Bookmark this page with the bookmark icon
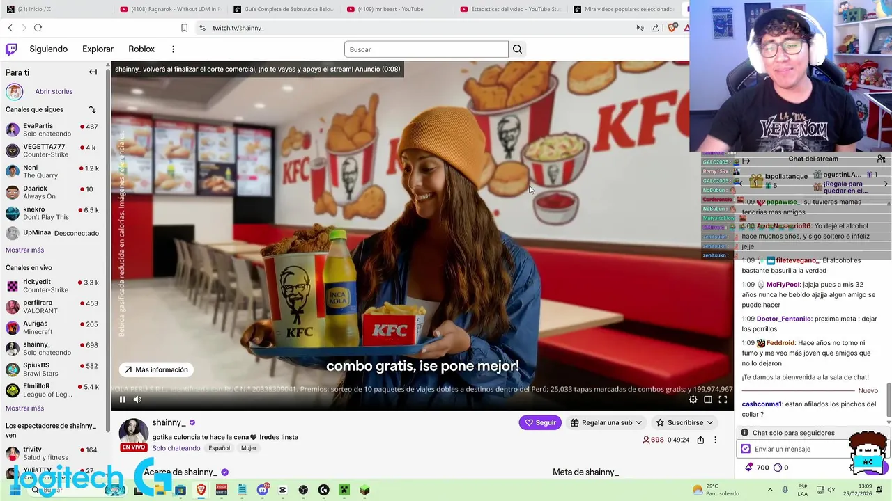This screenshot has width=892, height=501. 184,28
